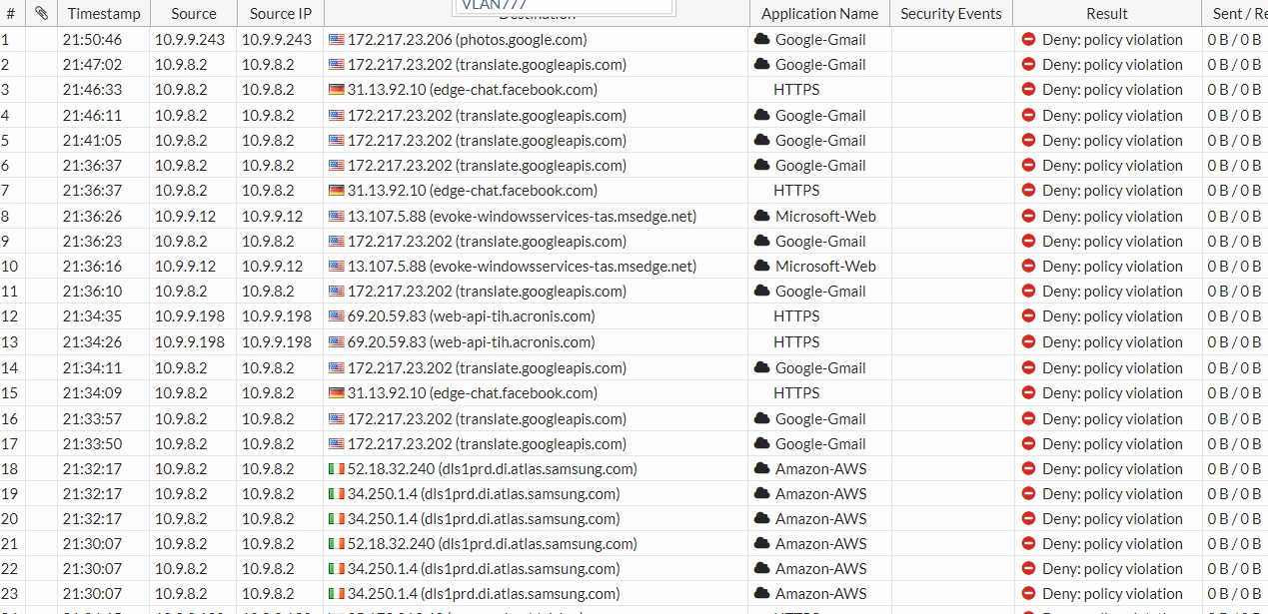
Task: Click the deny icon in row 8 Result
Action: tap(1028, 216)
